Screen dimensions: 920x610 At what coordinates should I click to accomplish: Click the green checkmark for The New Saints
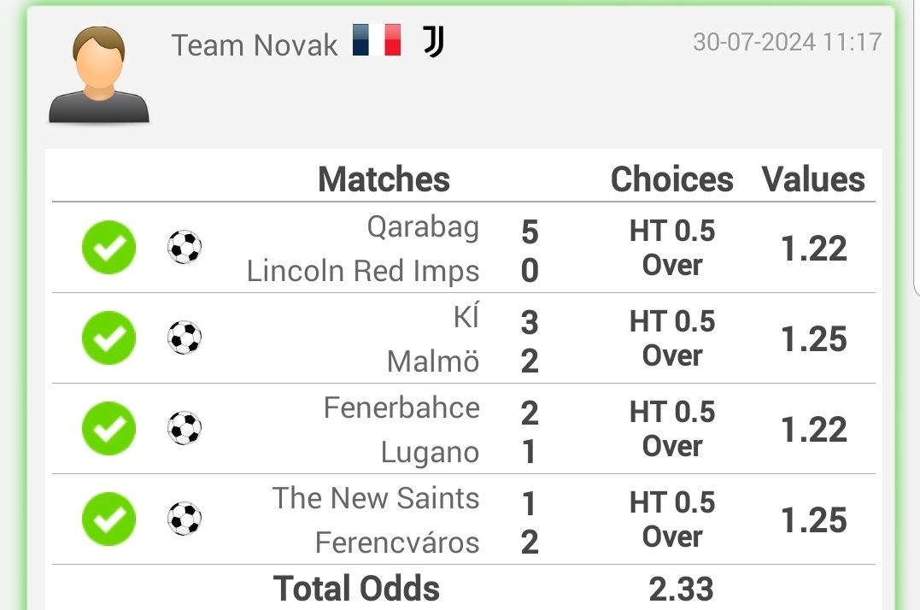(x=109, y=519)
